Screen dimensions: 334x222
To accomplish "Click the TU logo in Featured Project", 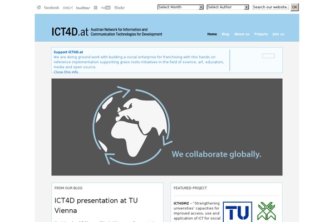I will click(x=237, y=212).
